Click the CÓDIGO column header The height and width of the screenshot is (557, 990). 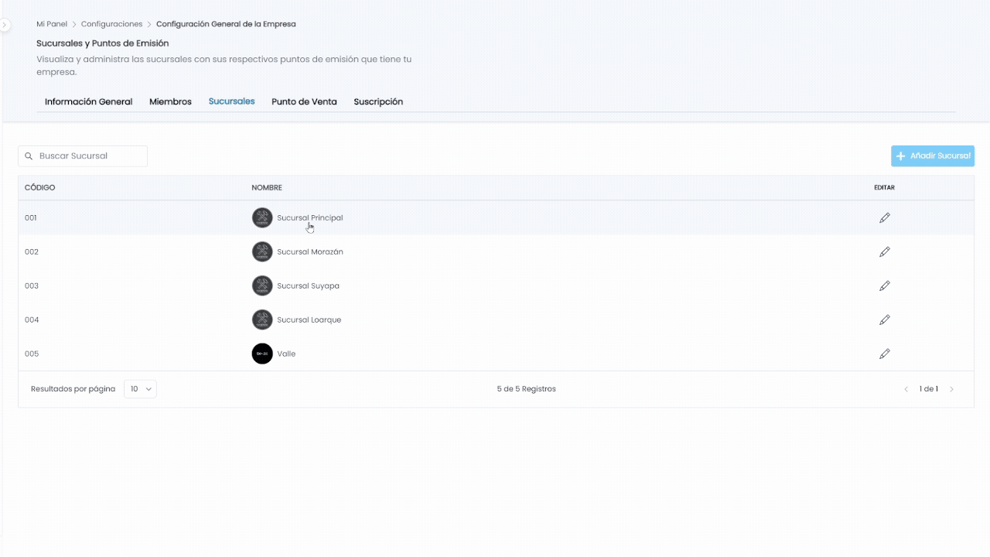40,188
